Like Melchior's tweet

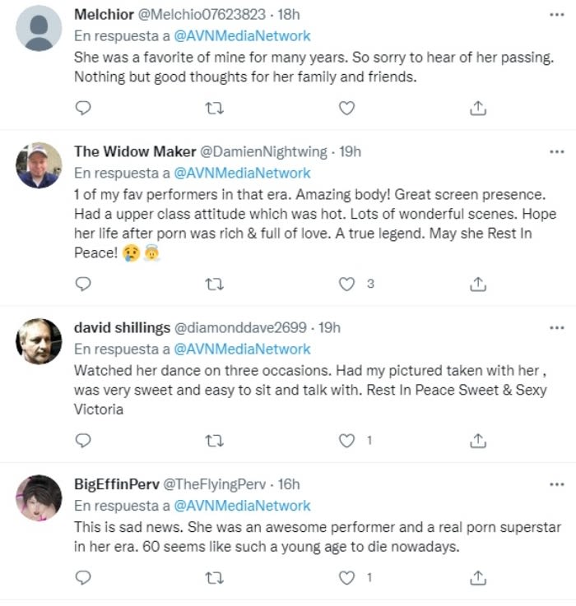coord(347,108)
